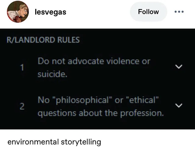Select rule number 1 in the list

click(x=22, y=67)
